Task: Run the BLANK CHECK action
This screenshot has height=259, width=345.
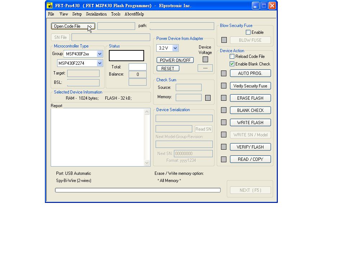Action: (250, 110)
